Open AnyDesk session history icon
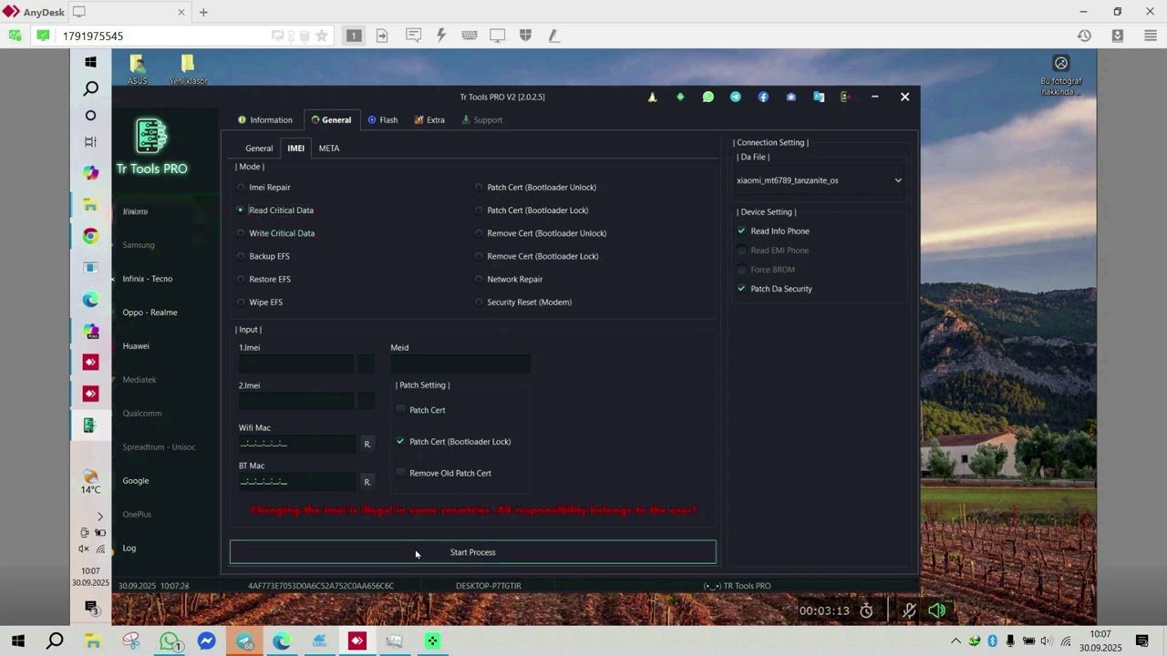The width and height of the screenshot is (1167, 656). [x=1084, y=36]
